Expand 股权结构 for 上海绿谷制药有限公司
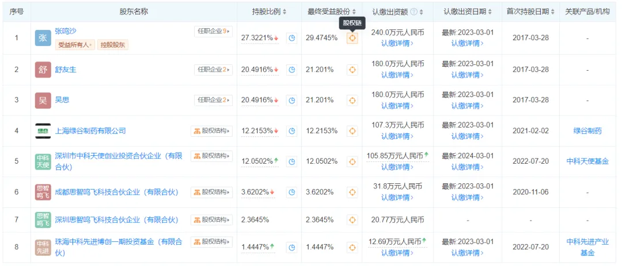This screenshot has height=266, width=622. coord(211,130)
